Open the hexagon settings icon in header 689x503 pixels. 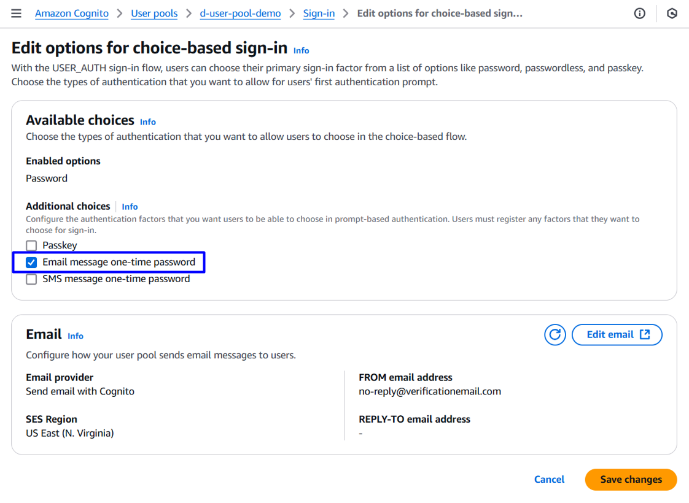pos(672,13)
